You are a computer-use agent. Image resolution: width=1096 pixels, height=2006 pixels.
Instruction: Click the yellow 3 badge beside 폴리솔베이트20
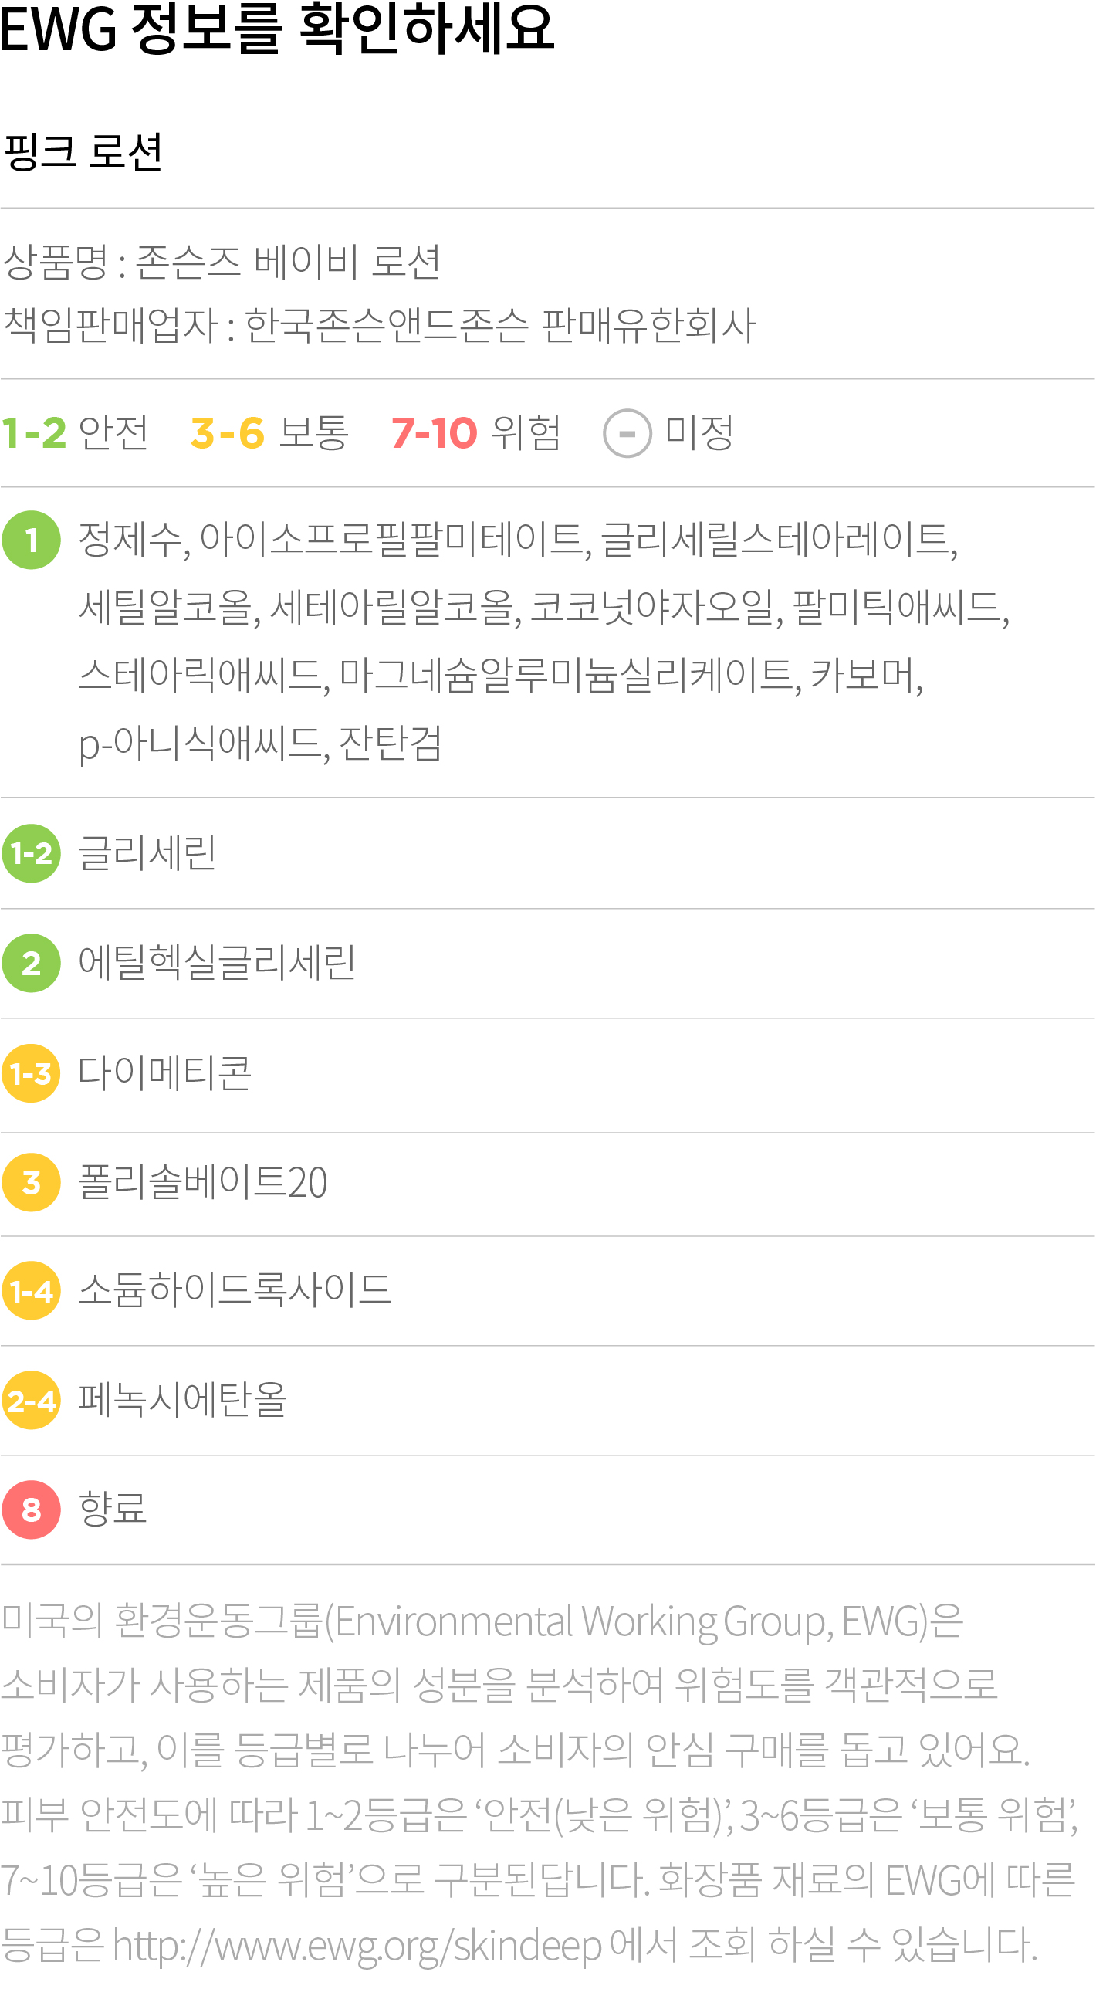pos(31,1182)
